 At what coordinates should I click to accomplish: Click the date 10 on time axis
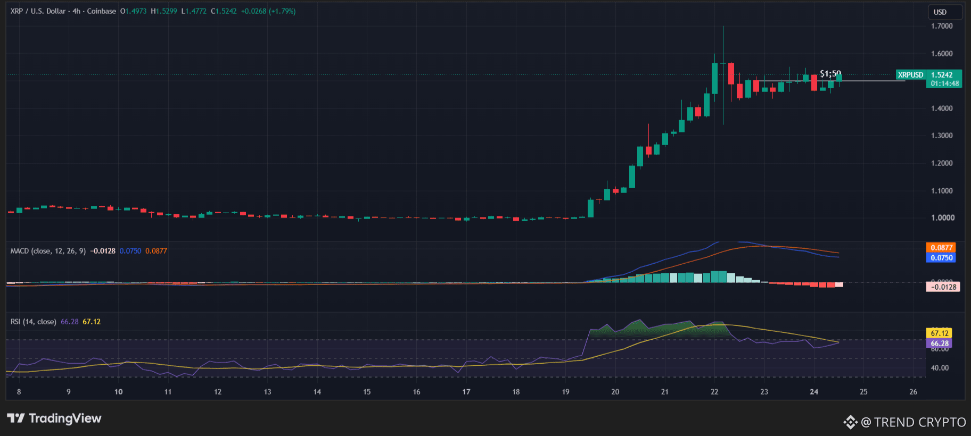point(118,392)
